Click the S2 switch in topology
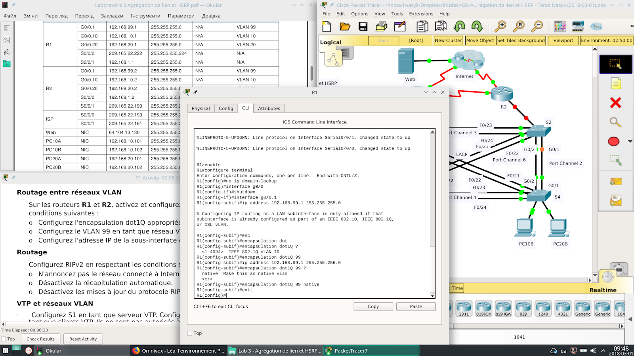Image resolution: width=634 pixels, height=356 pixels. [538, 131]
